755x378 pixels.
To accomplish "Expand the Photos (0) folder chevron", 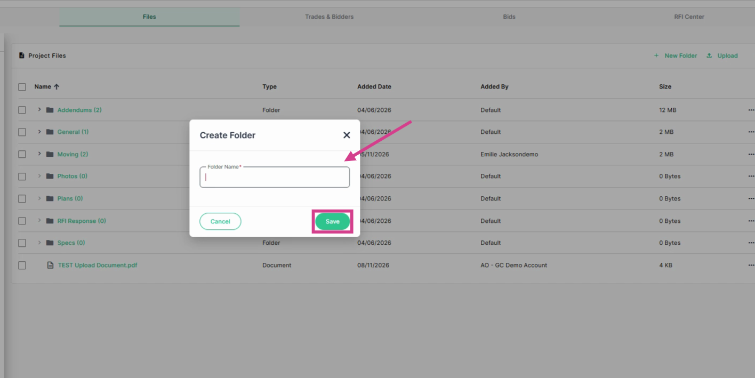I will coord(39,176).
